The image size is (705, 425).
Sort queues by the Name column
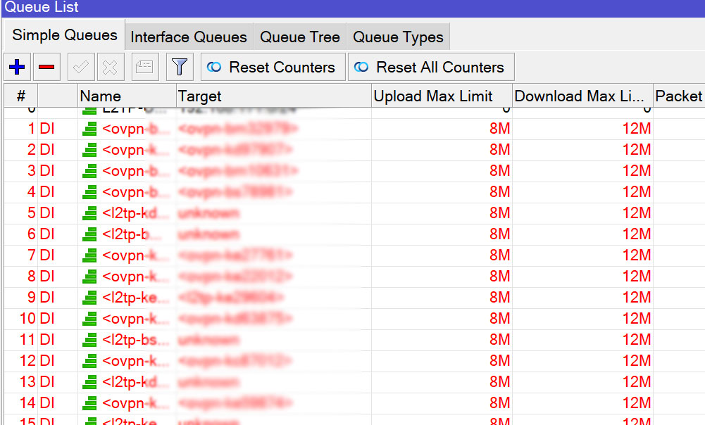coord(100,95)
